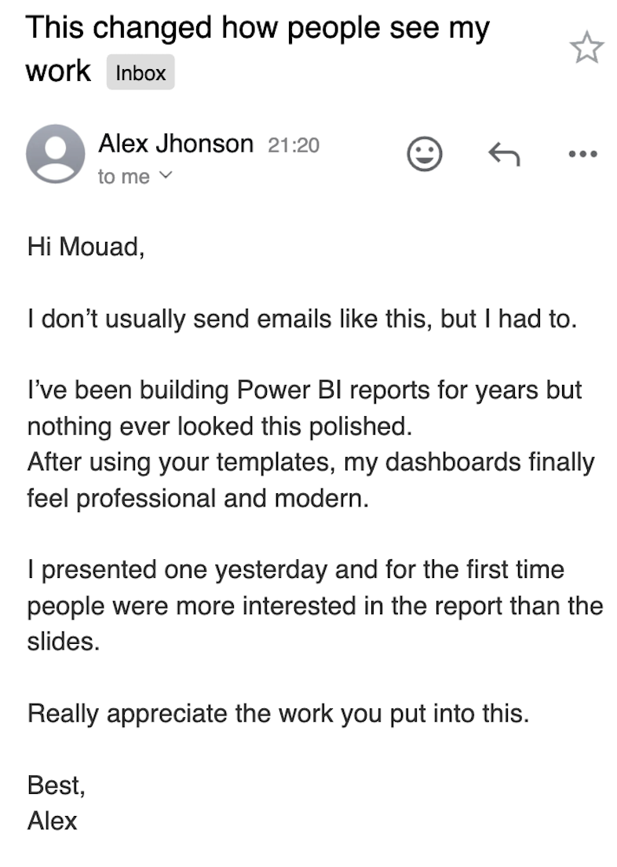Click the subject line 'This changed how people see my'
617x867 pixels.
point(257,28)
